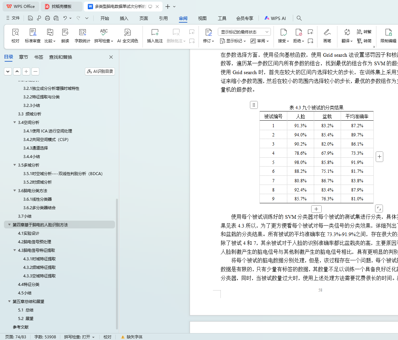398x340 pixels.
Task: Click the print preview icon
Action: click(56, 18)
